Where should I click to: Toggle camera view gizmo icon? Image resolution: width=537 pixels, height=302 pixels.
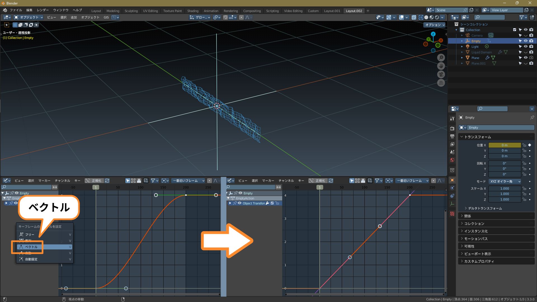point(441,74)
